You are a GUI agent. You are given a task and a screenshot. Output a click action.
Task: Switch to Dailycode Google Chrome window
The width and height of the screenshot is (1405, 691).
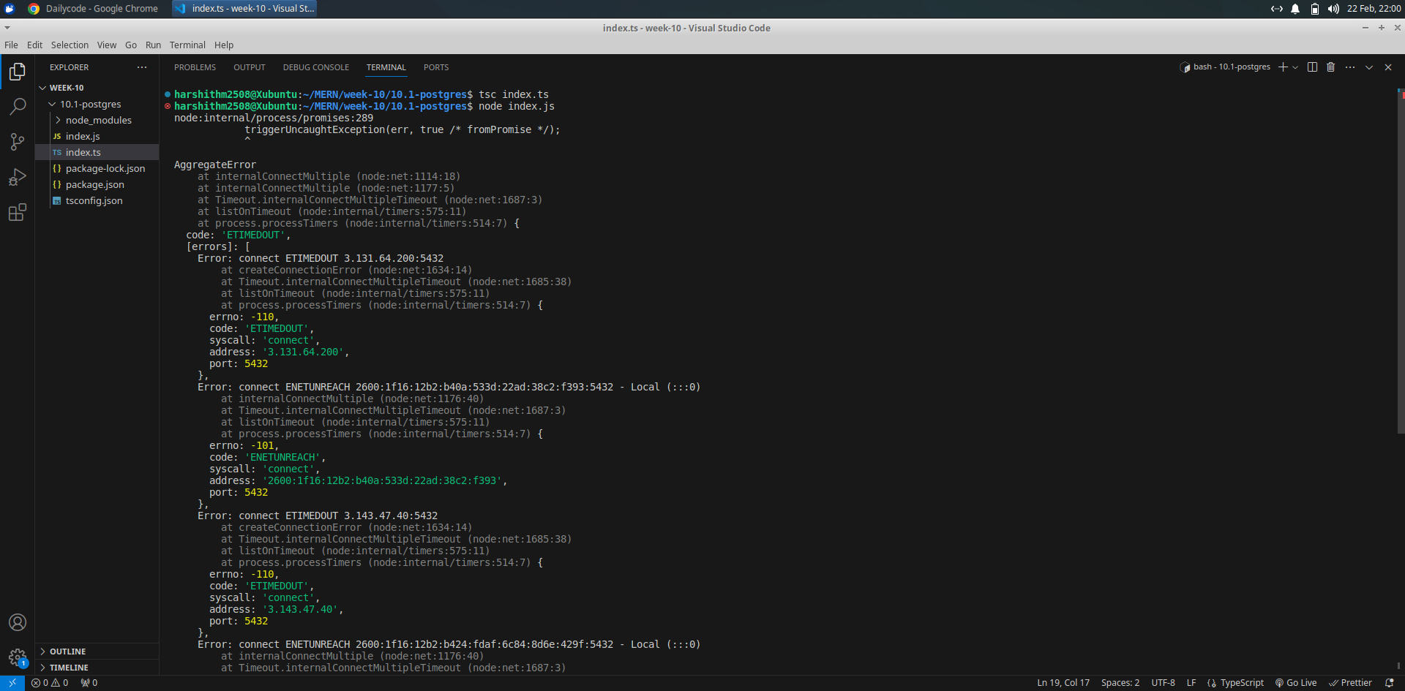(93, 9)
